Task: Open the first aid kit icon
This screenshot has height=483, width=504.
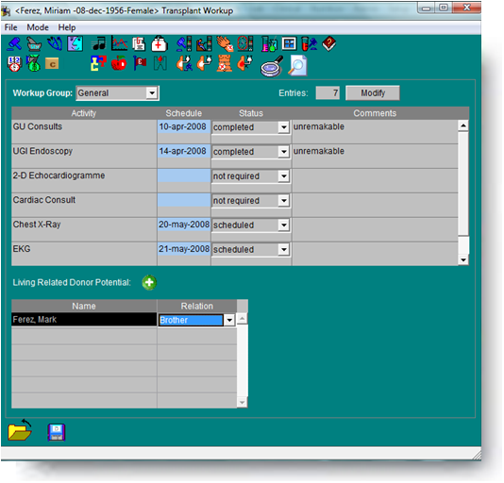Action: (x=160, y=43)
